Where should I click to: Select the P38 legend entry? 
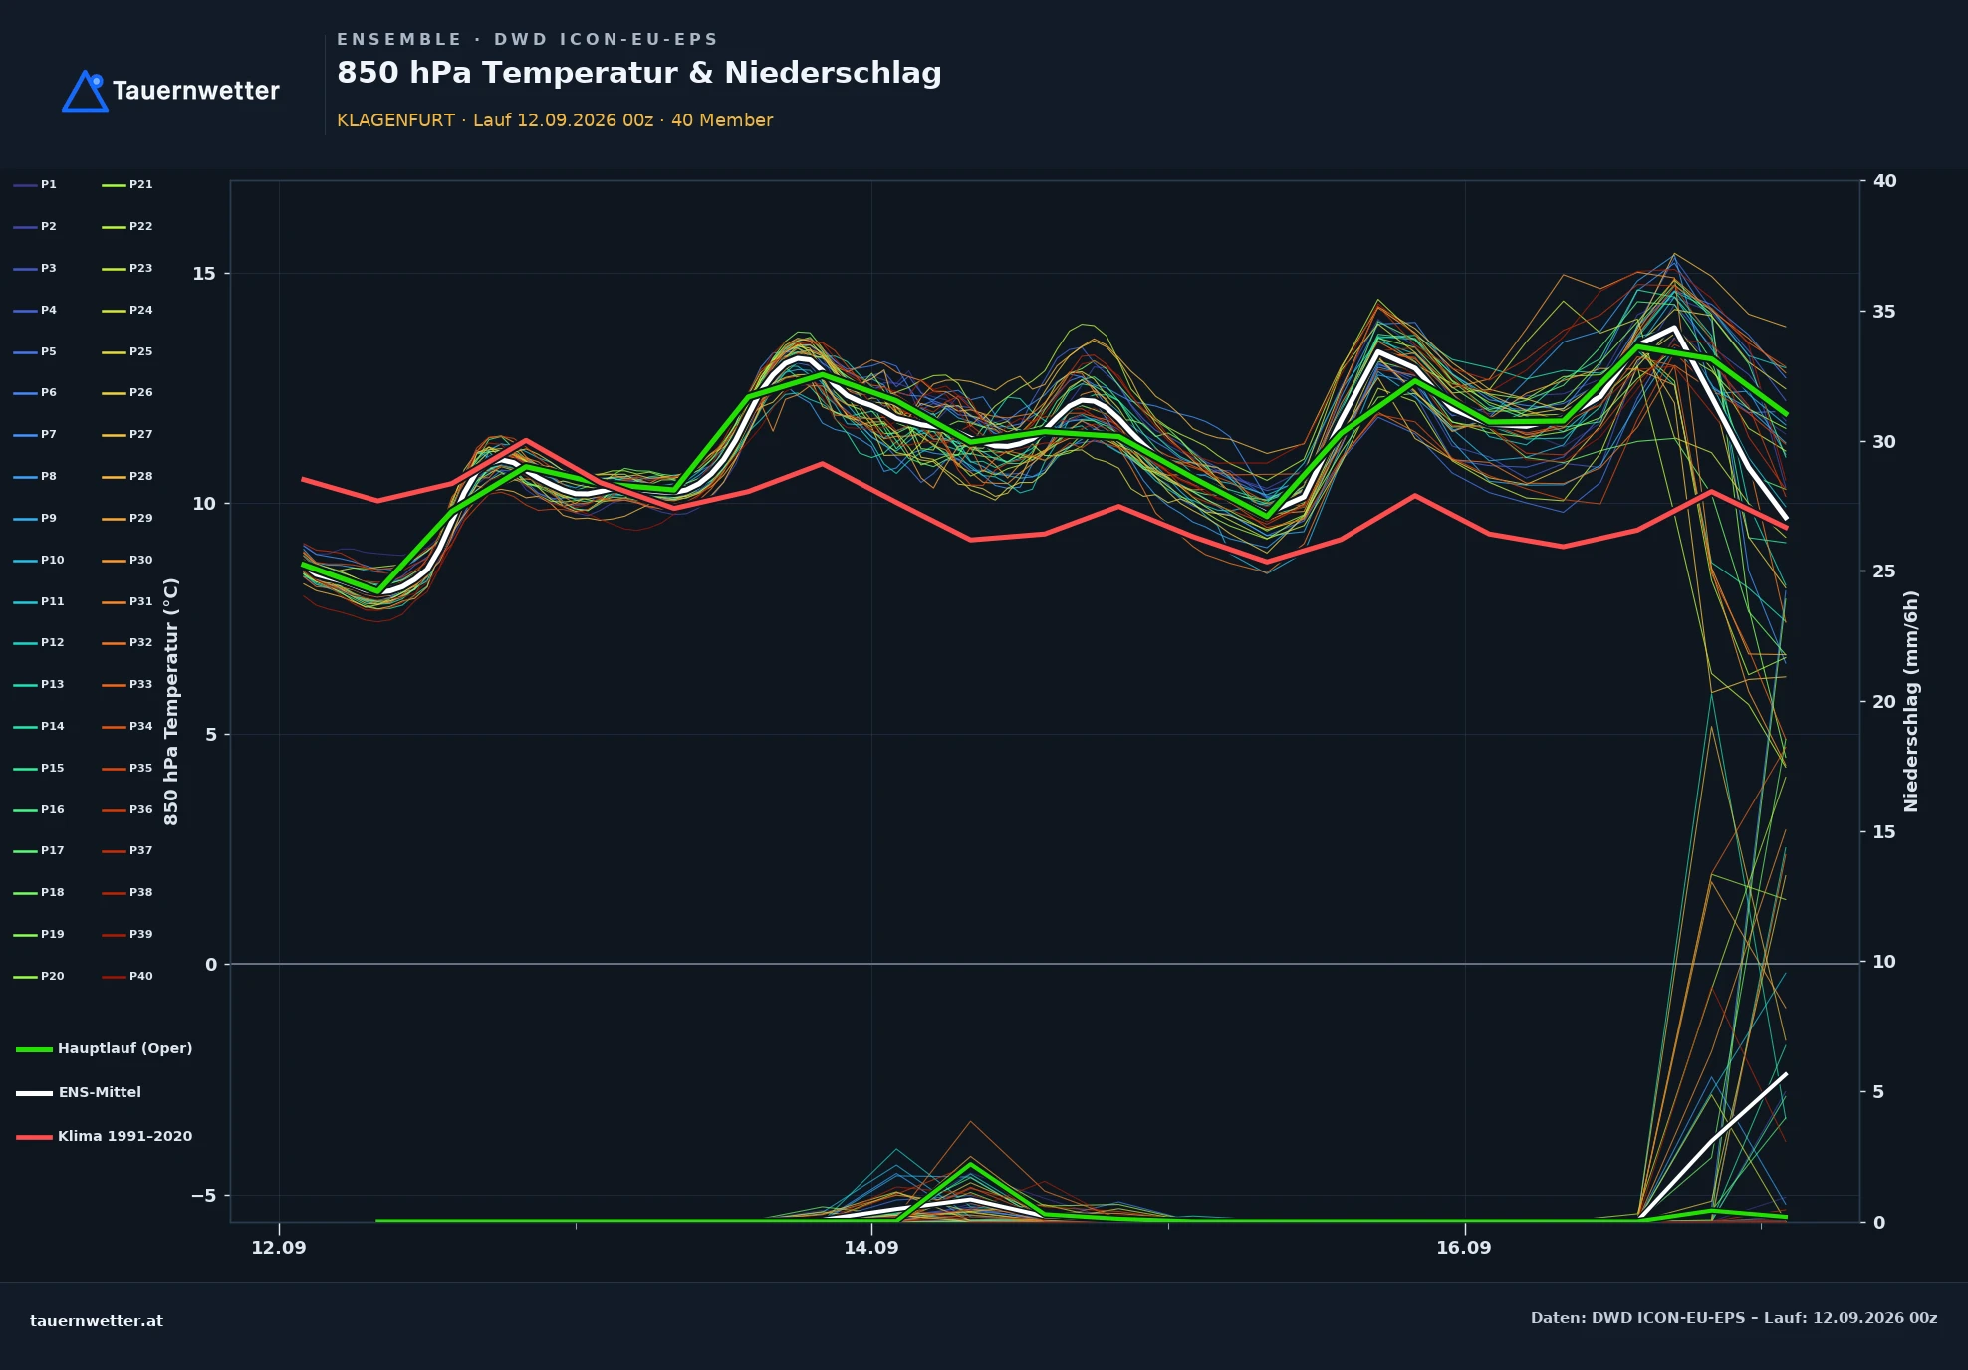127,893
